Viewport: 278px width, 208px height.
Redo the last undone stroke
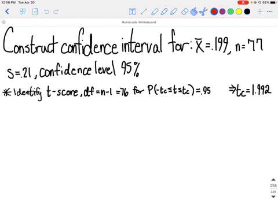[x=56, y=12]
